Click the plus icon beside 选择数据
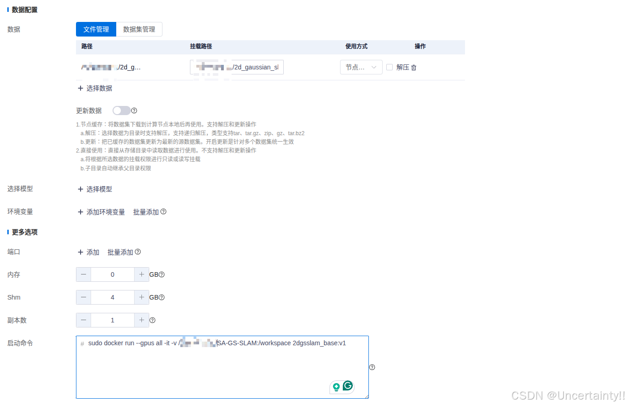The image size is (627, 406). click(x=81, y=88)
